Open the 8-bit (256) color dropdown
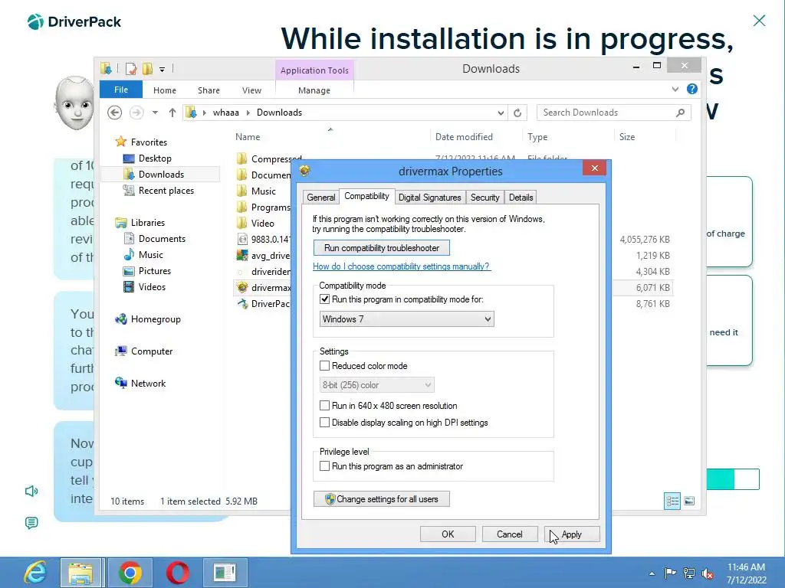Image resolution: width=785 pixels, height=588 pixels. coord(376,385)
